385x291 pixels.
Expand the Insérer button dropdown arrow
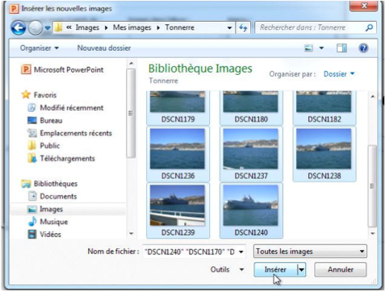(x=301, y=269)
